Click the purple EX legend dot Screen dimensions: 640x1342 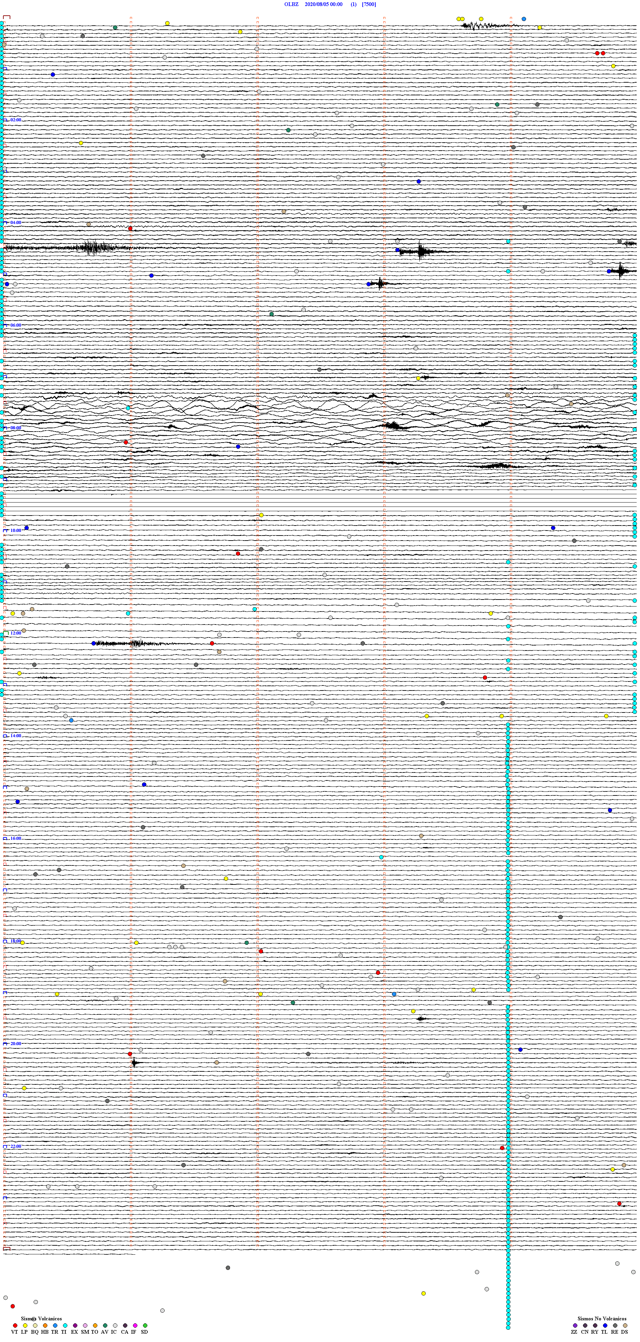(x=75, y=1325)
